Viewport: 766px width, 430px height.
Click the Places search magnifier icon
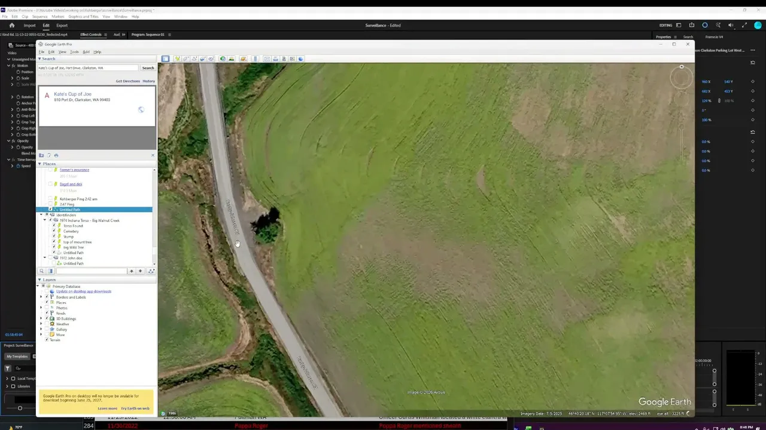42,271
